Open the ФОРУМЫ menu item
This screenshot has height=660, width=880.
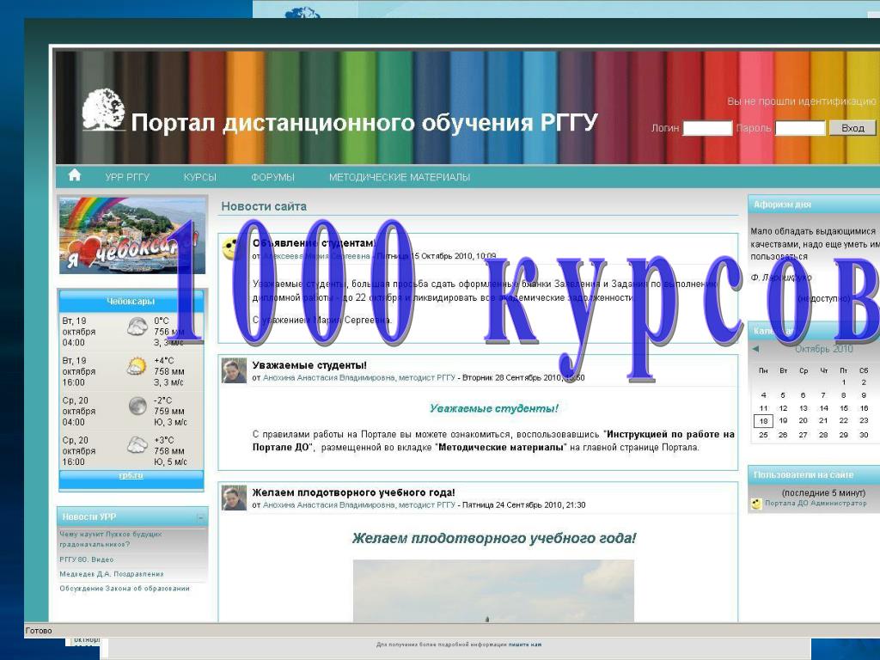(x=272, y=177)
